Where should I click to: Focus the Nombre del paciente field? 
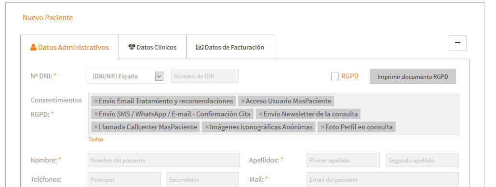click(x=164, y=160)
